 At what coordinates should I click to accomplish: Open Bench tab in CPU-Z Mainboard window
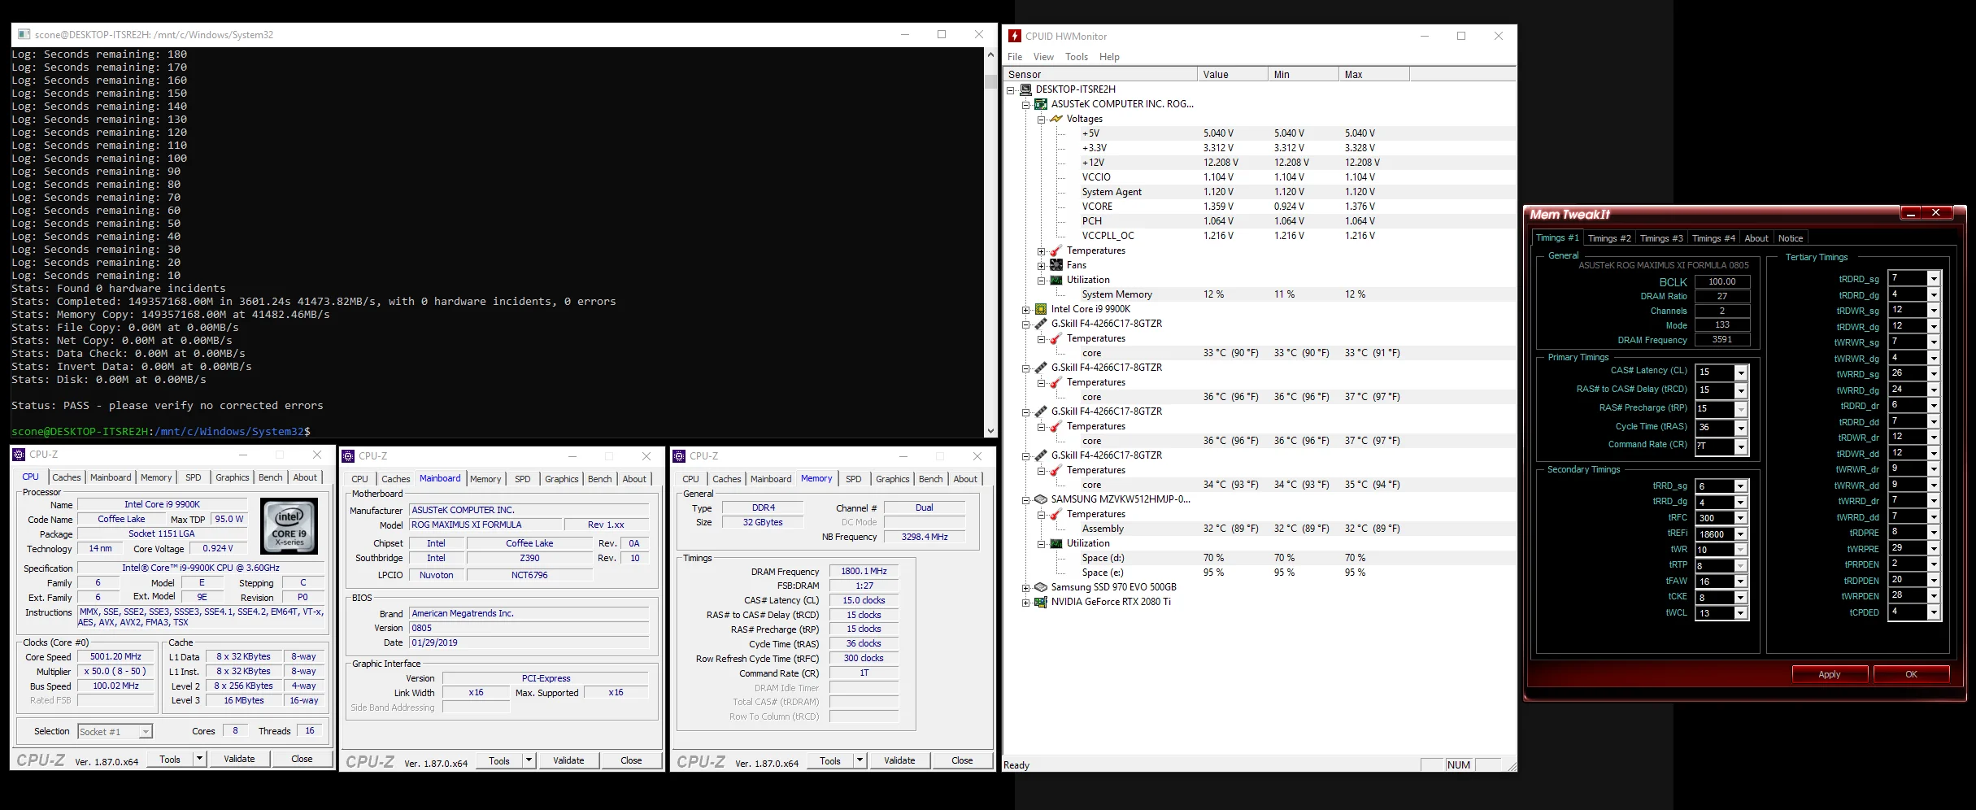(600, 479)
